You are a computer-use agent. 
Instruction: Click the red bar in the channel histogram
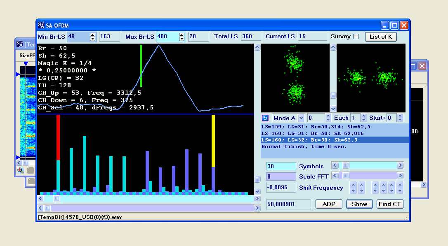(x=58, y=137)
